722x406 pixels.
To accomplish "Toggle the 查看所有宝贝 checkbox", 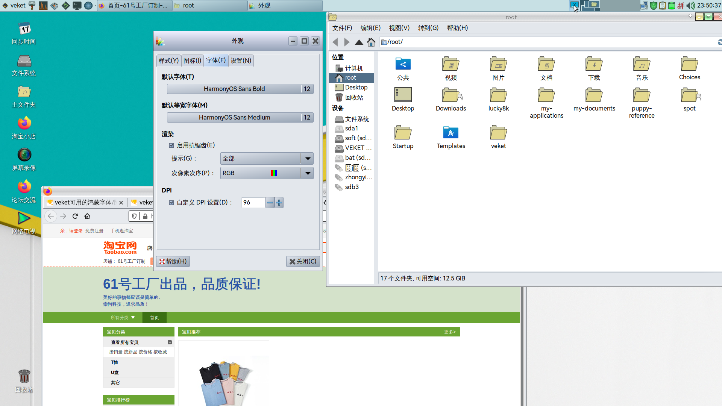I will 170,342.
